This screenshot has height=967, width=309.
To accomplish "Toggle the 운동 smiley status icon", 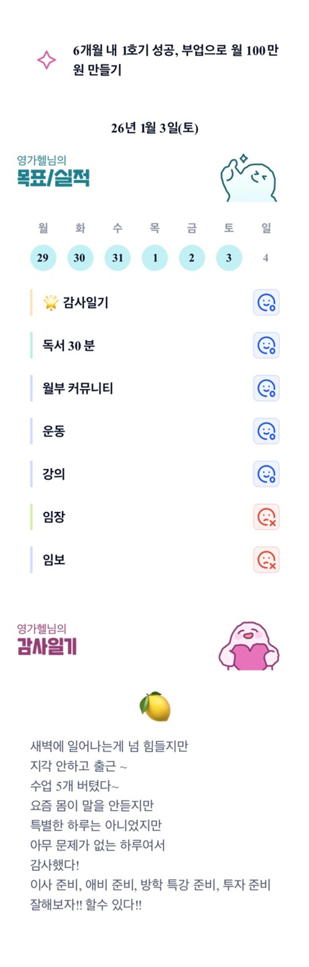I will click(x=266, y=431).
